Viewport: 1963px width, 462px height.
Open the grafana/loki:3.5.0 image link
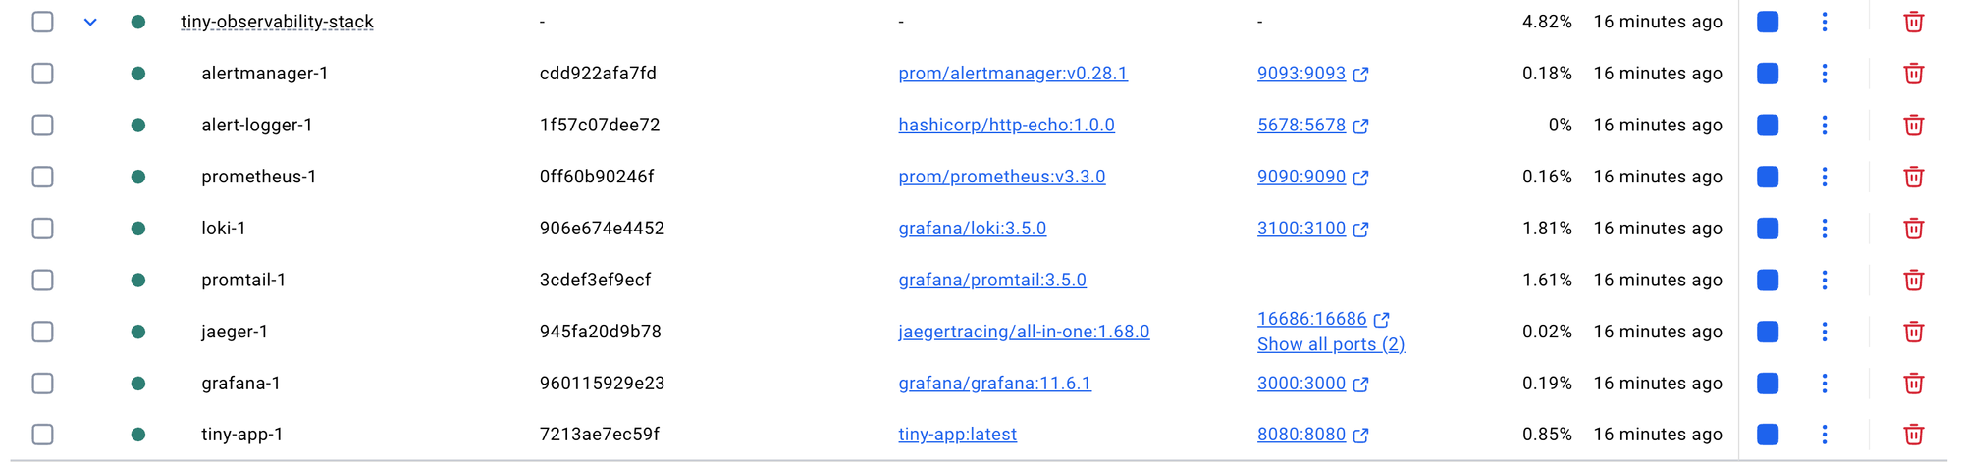[973, 229]
